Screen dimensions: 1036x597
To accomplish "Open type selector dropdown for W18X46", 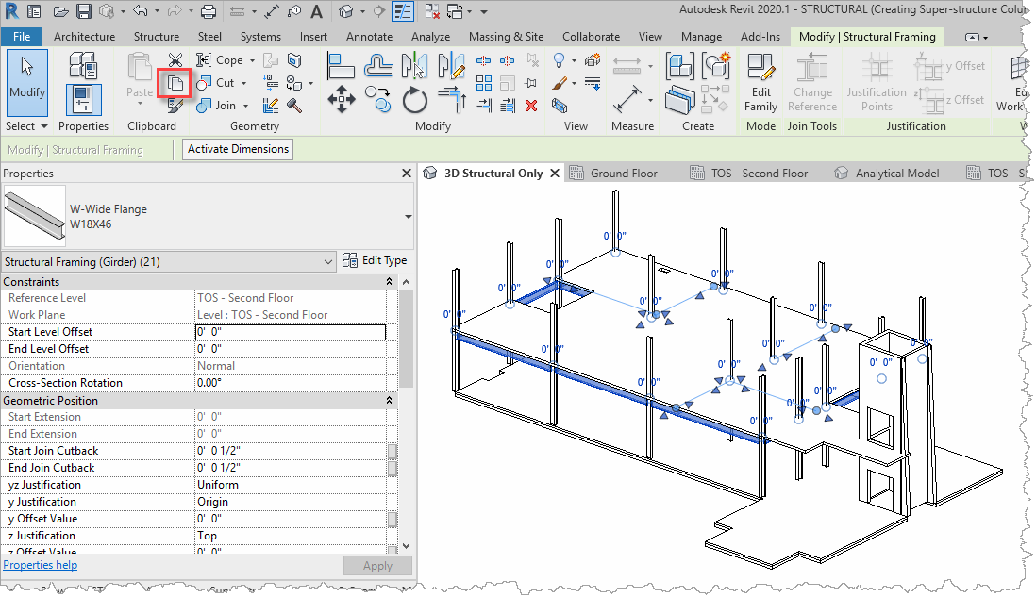I will coord(408,217).
